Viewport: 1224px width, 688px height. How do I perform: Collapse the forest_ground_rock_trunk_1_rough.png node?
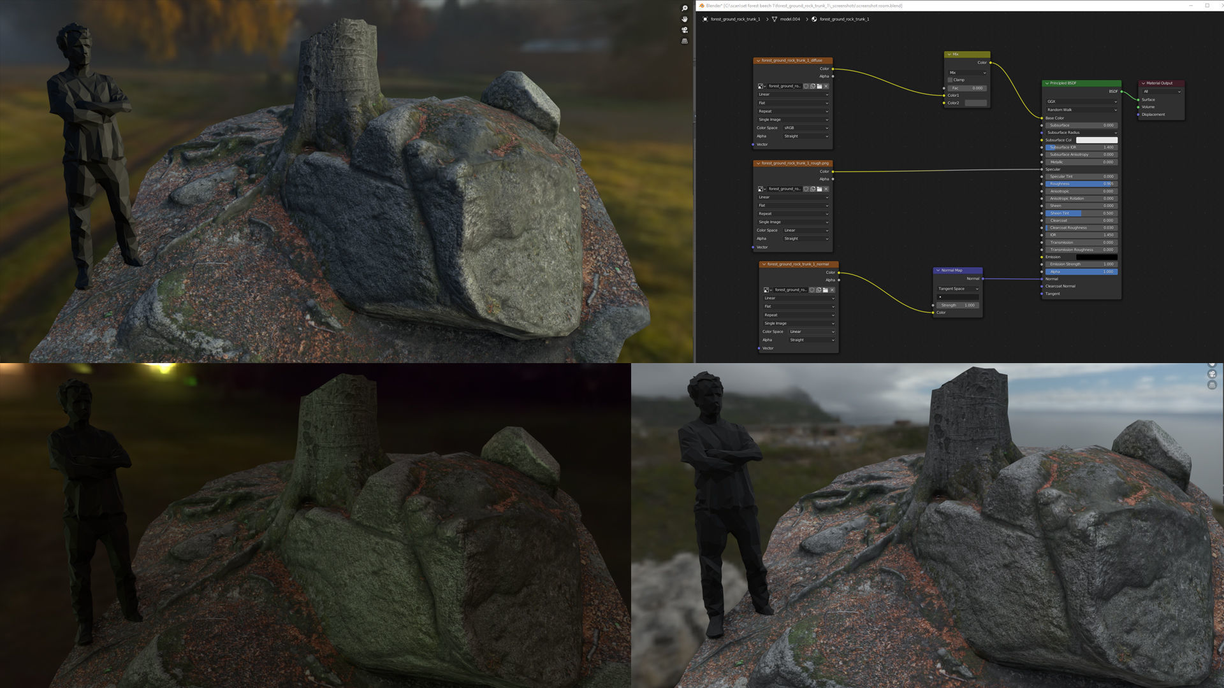point(758,163)
